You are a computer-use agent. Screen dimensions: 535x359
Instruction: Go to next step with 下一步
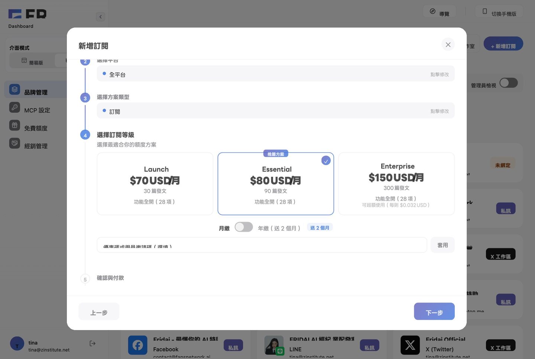(434, 311)
